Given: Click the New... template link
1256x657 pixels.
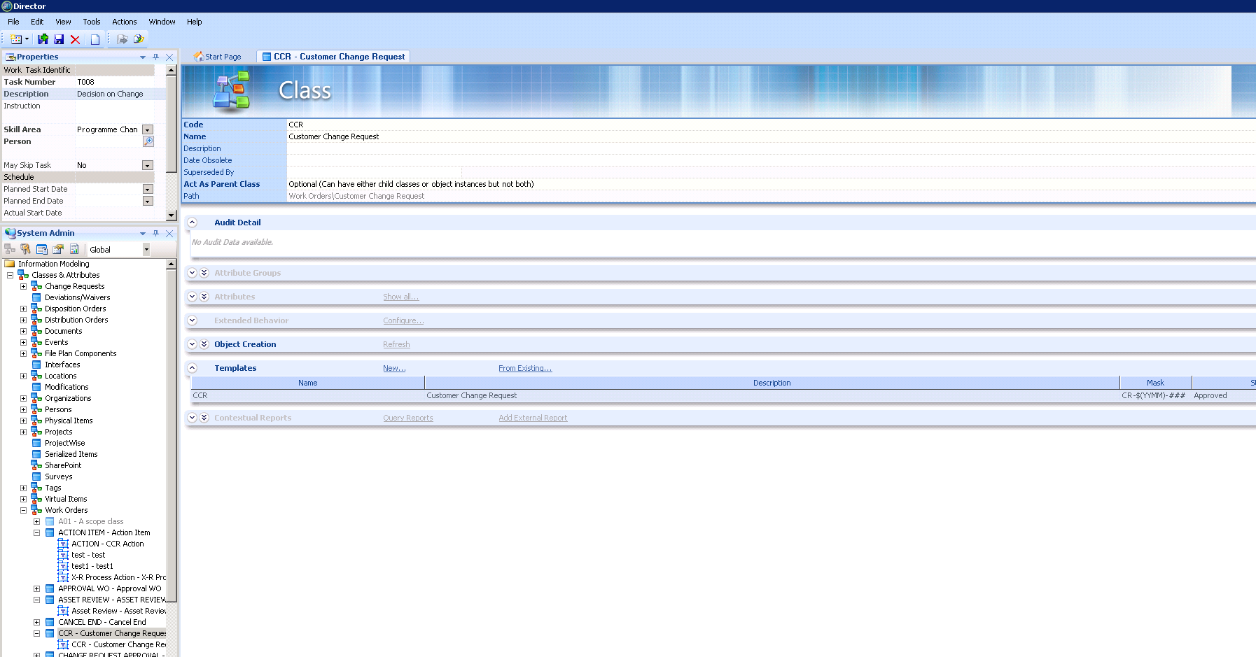Looking at the screenshot, I should click(x=394, y=368).
